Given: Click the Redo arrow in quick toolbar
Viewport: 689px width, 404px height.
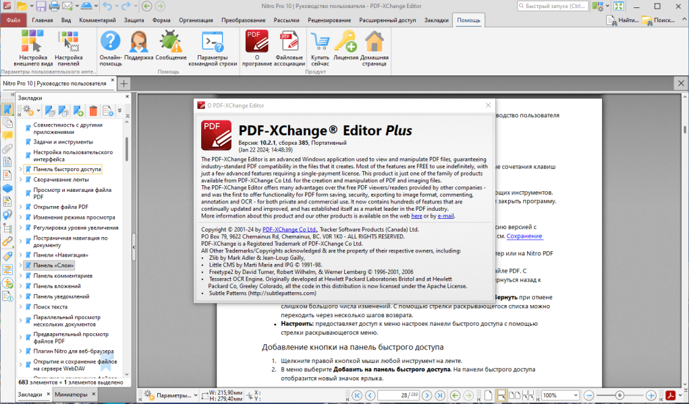Looking at the screenshot, I should pyautogui.click(x=126, y=6).
